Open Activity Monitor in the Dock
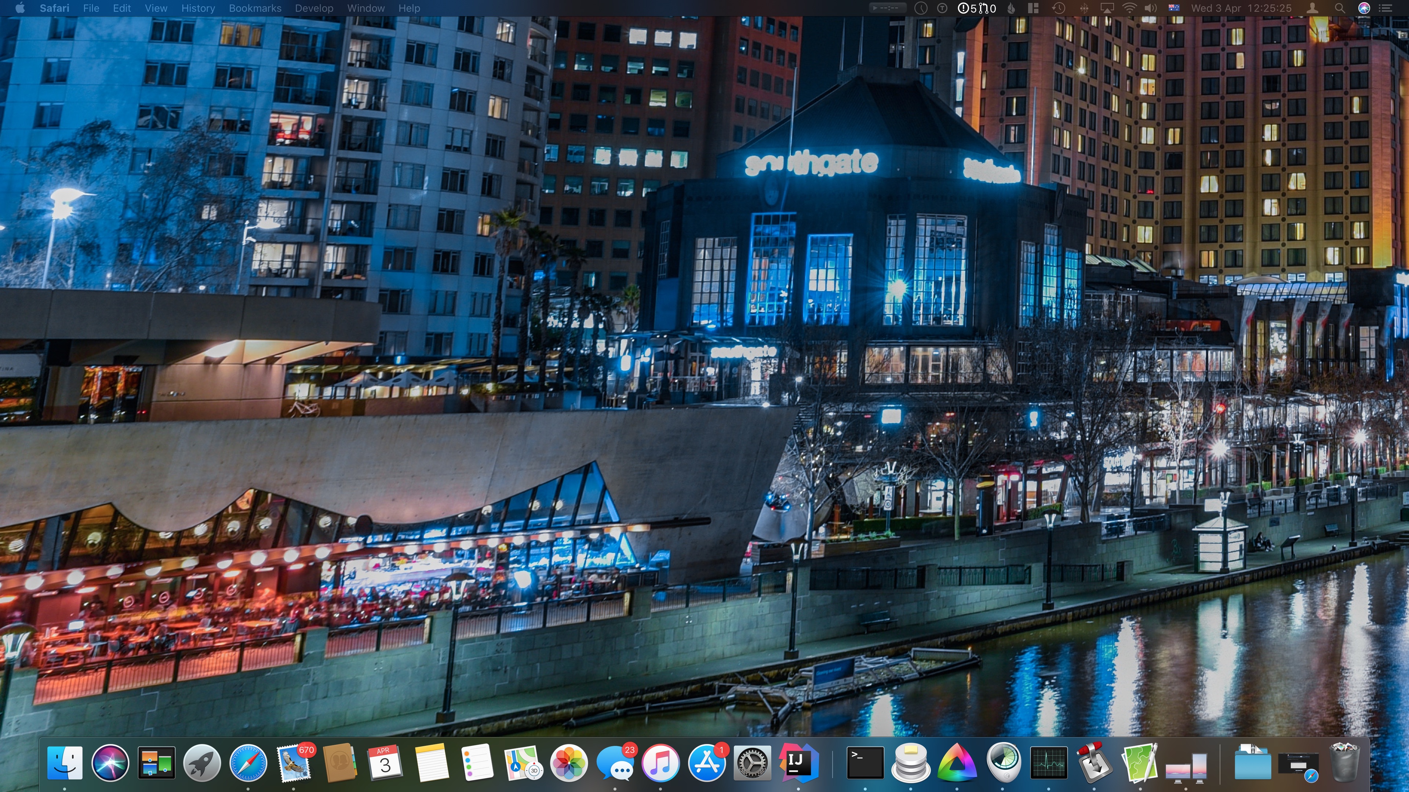The width and height of the screenshot is (1409, 792). pyautogui.click(x=1049, y=763)
